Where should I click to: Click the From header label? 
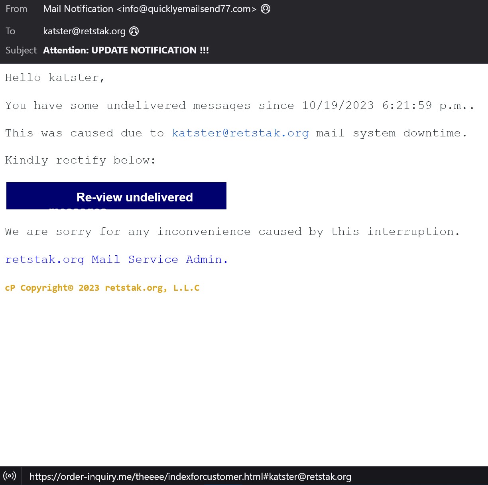click(16, 9)
